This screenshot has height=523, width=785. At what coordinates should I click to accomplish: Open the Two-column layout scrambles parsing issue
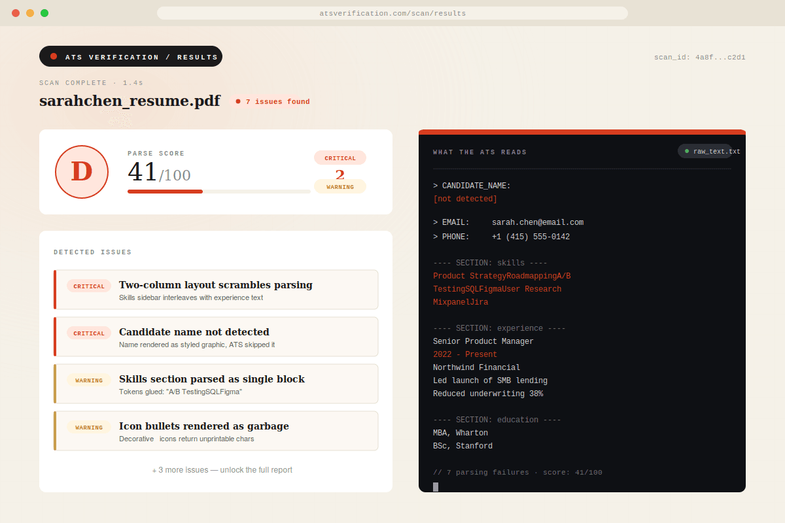pos(216,290)
